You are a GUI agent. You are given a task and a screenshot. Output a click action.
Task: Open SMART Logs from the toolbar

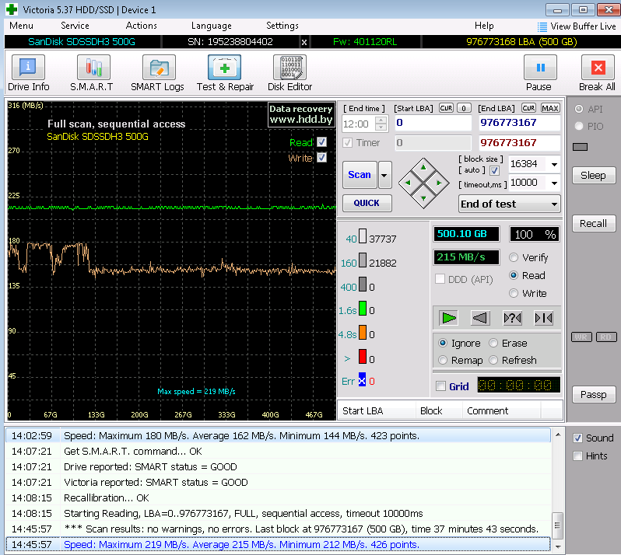tap(157, 73)
